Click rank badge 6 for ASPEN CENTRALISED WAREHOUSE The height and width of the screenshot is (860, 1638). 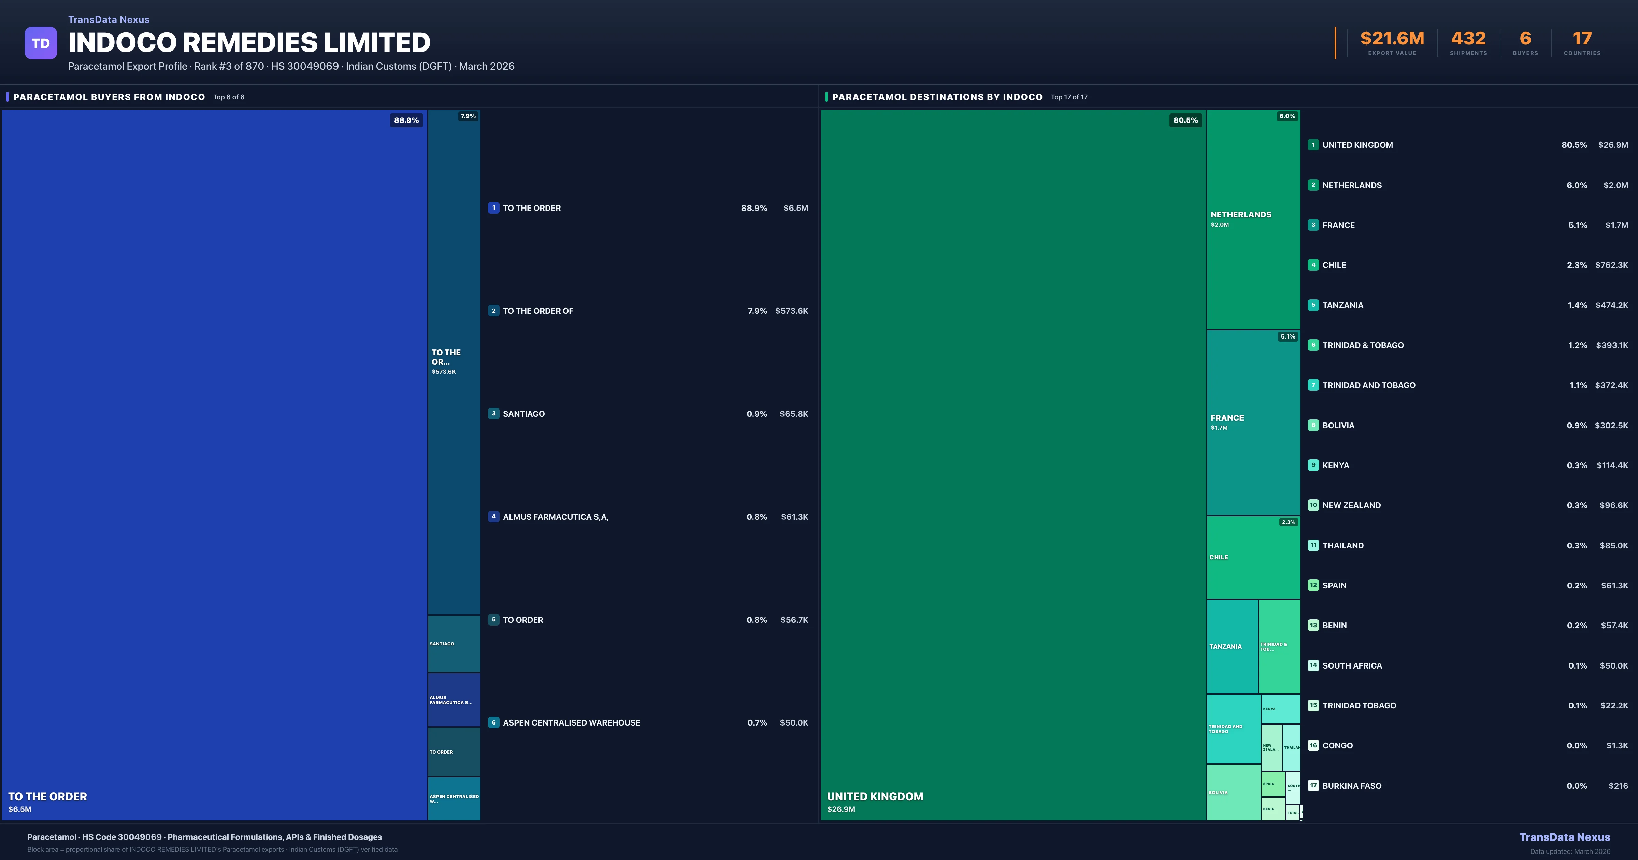point(493,722)
